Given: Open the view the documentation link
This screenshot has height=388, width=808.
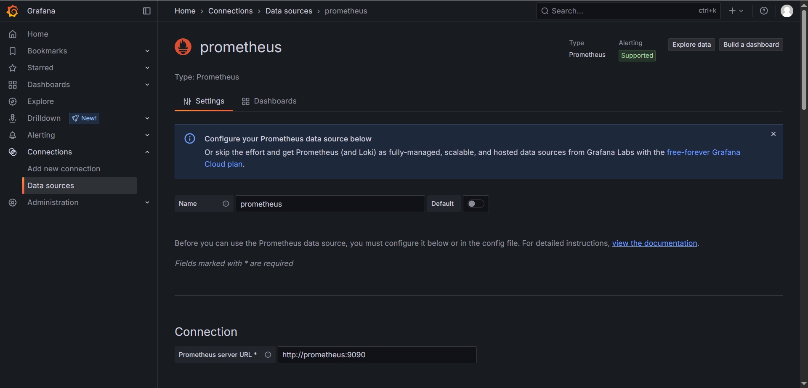Looking at the screenshot, I should [654, 243].
